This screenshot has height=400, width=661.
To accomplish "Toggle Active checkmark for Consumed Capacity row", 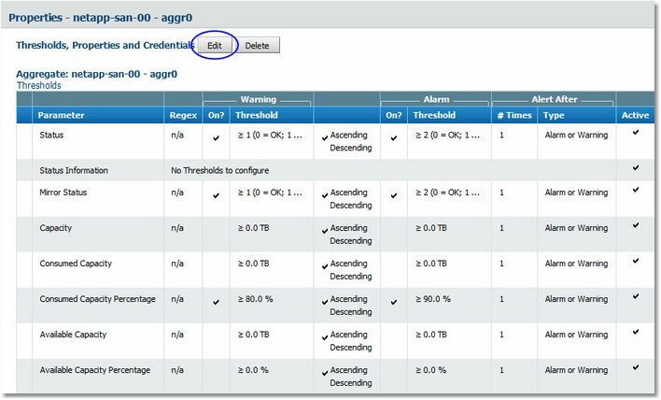I will coord(636,261).
